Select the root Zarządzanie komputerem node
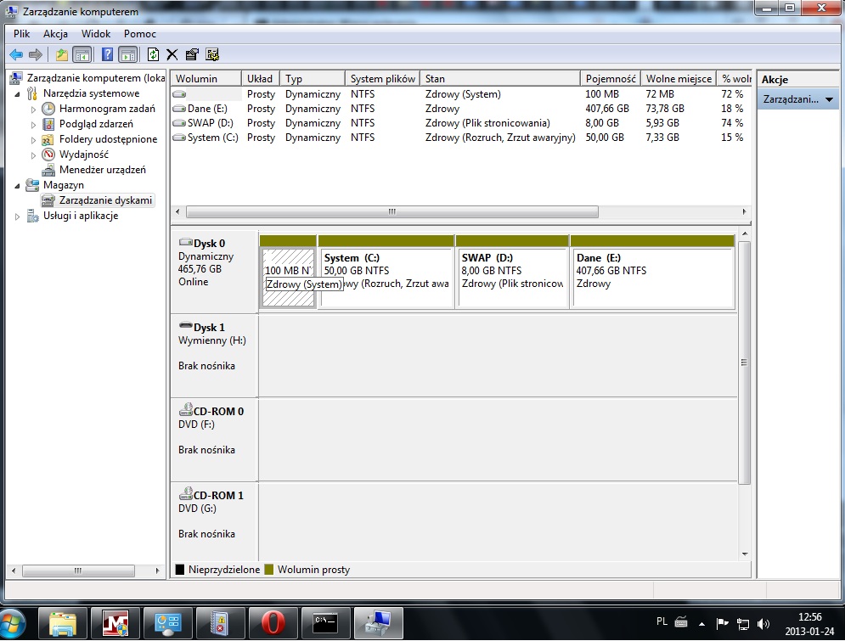This screenshot has height=641, width=845. (96, 78)
